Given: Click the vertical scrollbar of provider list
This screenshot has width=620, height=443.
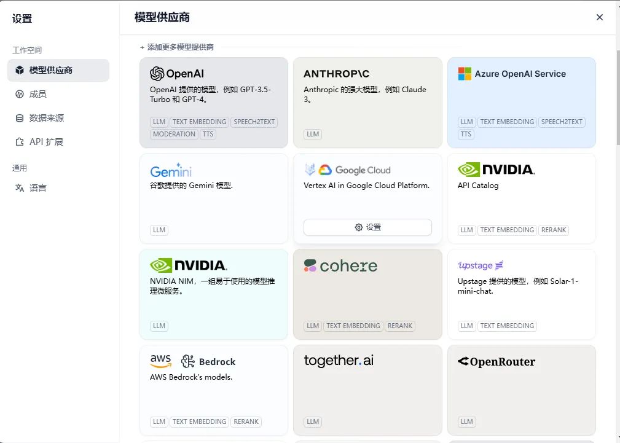Looking at the screenshot, I should [616, 98].
